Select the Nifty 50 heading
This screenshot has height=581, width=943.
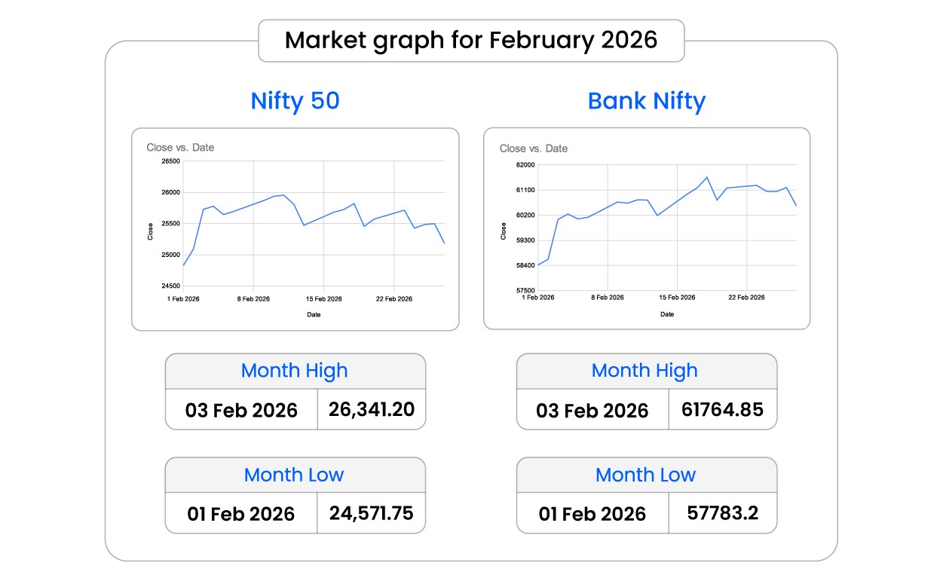(x=295, y=101)
